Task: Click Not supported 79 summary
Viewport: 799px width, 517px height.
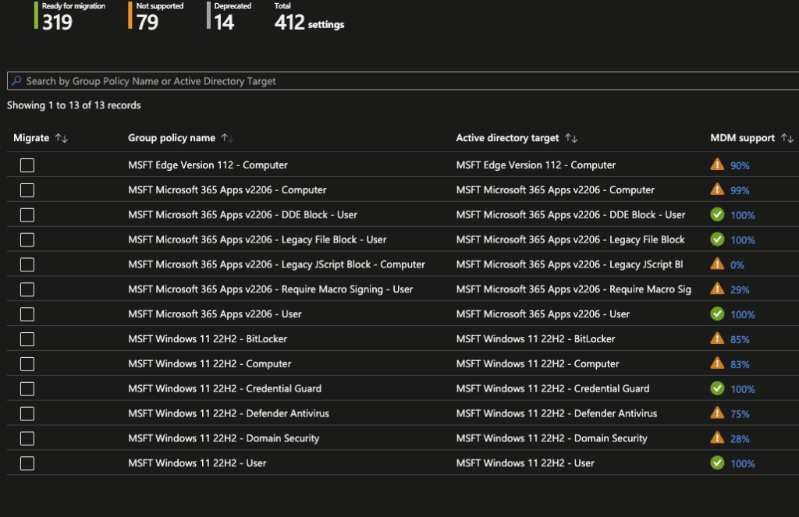Action: [x=156, y=16]
